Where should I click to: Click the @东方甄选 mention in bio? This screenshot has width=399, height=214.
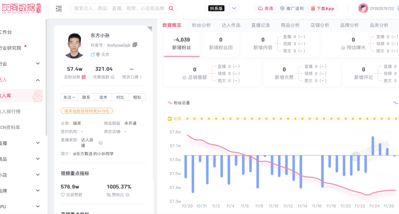[x=82, y=154]
